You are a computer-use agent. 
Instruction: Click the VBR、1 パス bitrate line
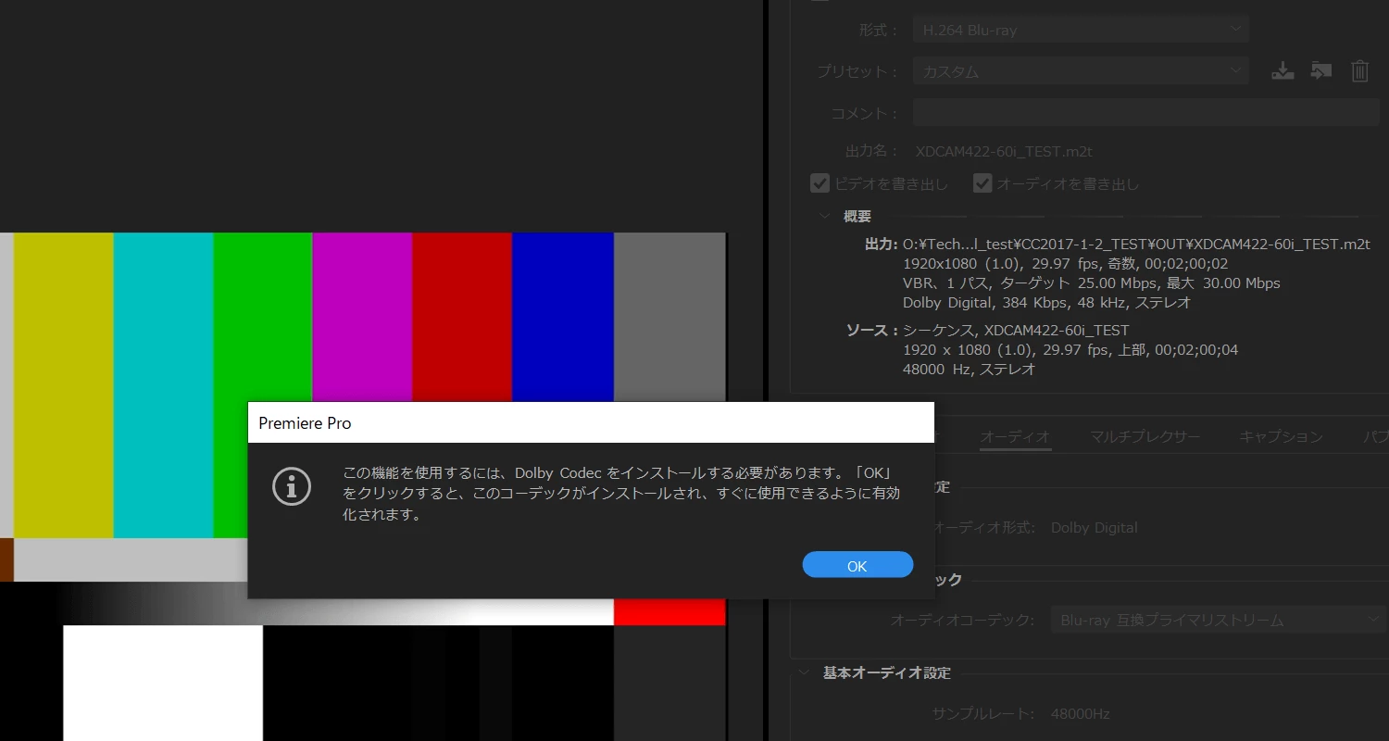[1092, 283]
